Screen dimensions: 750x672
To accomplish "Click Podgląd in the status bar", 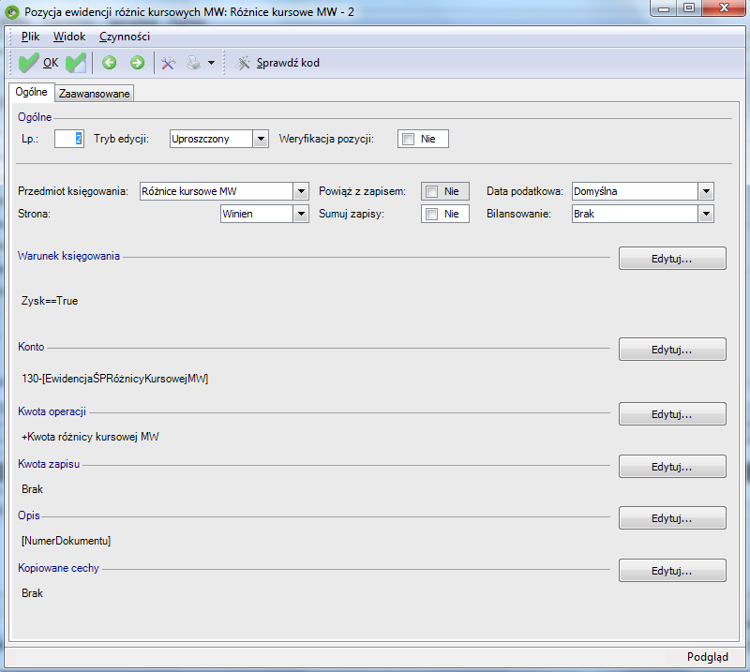I will click(x=708, y=657).
